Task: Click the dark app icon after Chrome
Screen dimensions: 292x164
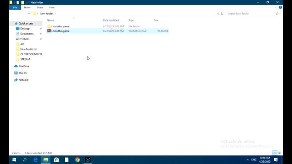Action: click(x=88, y=160)
